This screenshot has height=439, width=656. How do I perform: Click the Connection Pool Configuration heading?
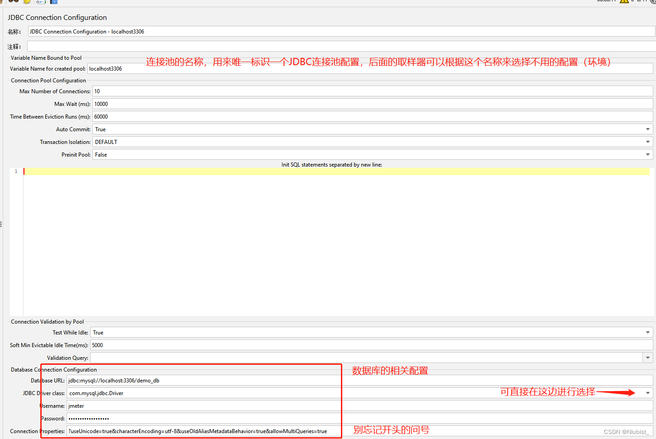pyautogui.click(x=48, y=81)
